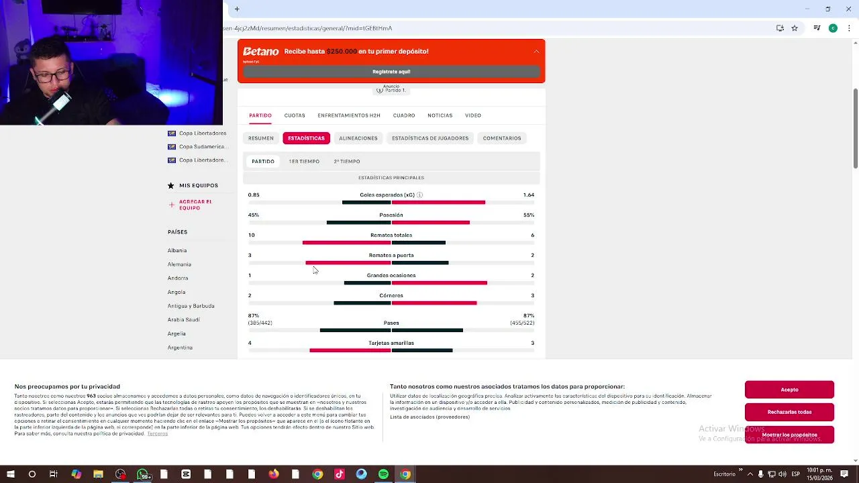Image resolution: width=859 pixels, height=483 pixels.
Task: Collapse the Betano ad with chevron
Action: (536, 52)
